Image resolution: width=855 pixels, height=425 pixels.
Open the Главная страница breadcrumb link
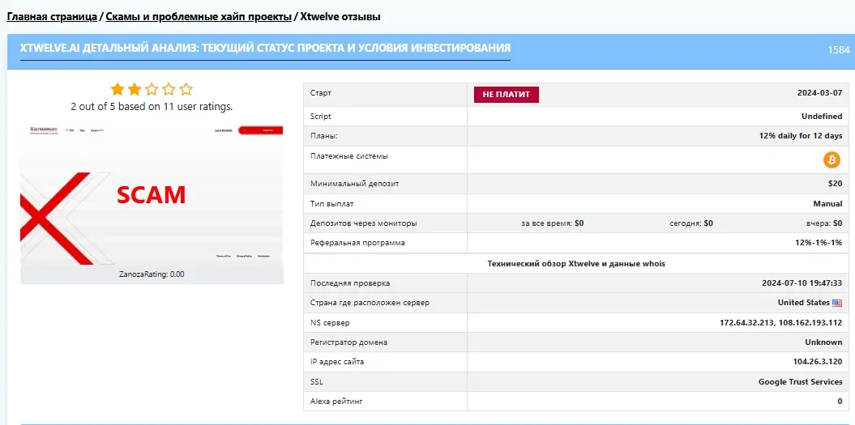click(52, 16)
